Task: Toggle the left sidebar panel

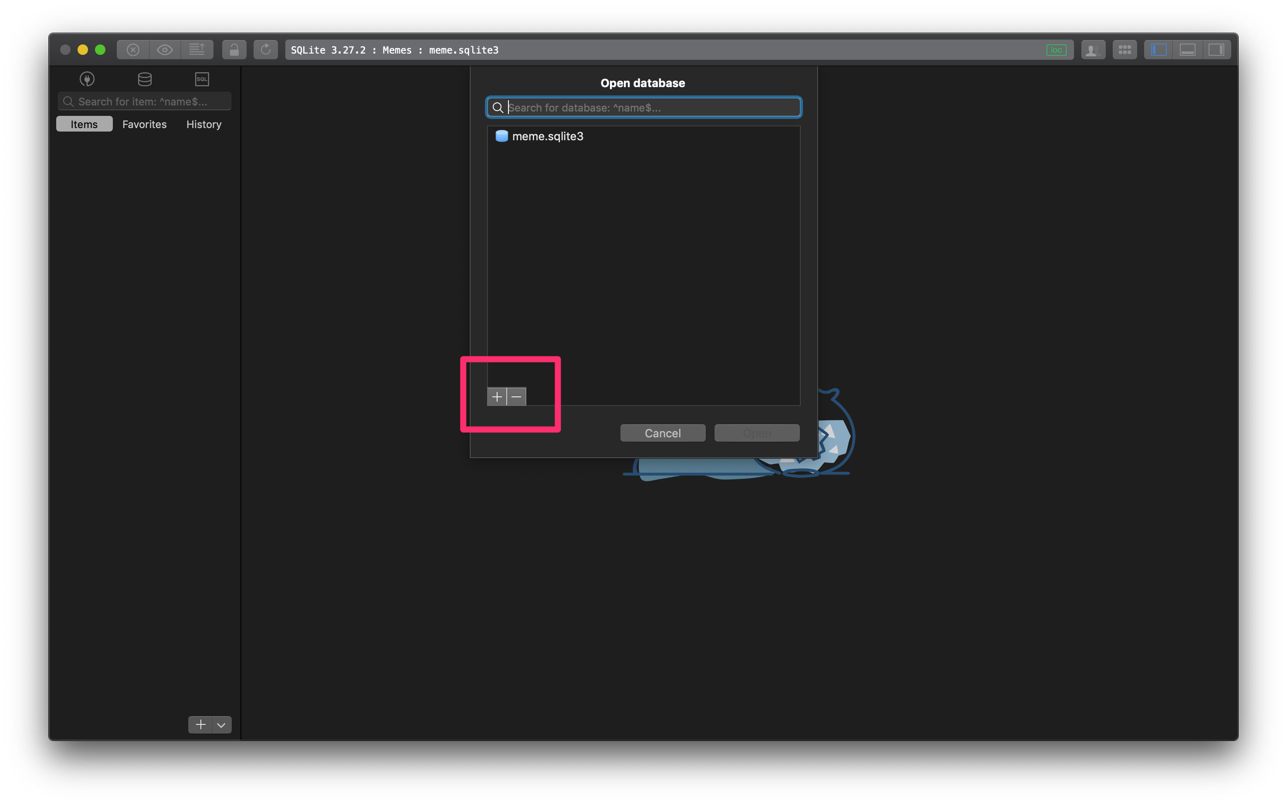Action: tap(1158, 50)
